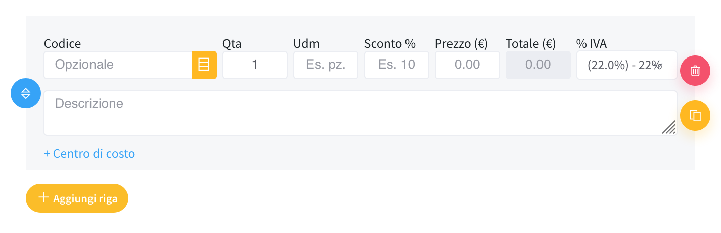The width and height of the screenshot is (721, 233).
Task: Click the blue reorder handle icon
Action: (26, 93)
